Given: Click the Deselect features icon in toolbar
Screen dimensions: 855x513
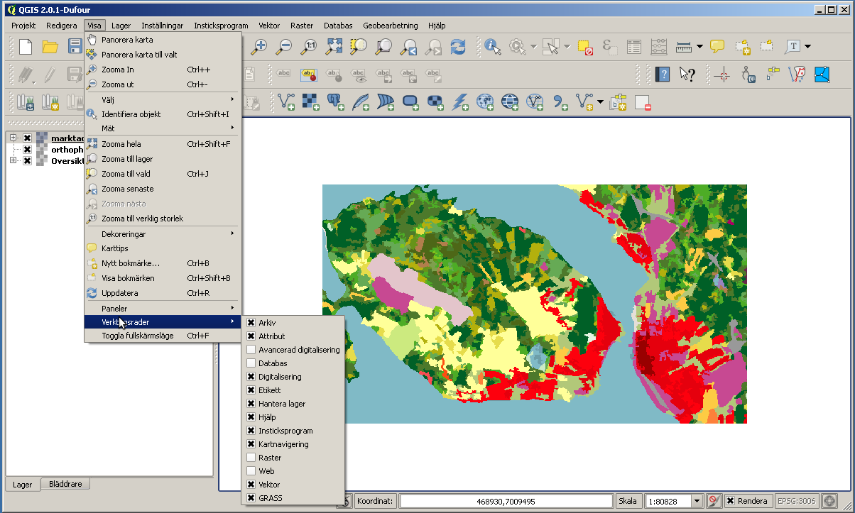Looking at the screenshot, I should [x=585, y=47].
